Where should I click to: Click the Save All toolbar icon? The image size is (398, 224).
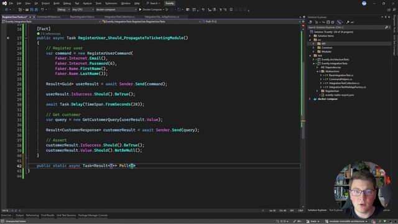[36, 10]
